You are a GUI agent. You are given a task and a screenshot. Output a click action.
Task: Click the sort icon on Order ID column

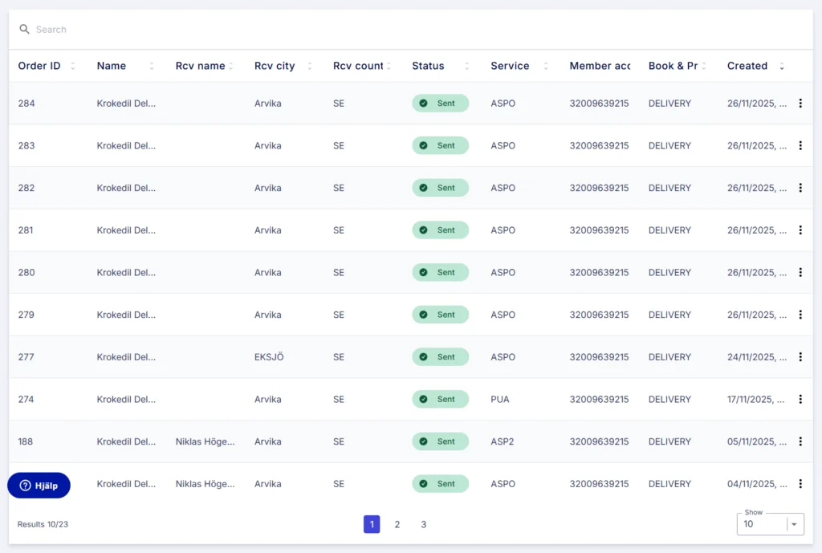point(71,66)
